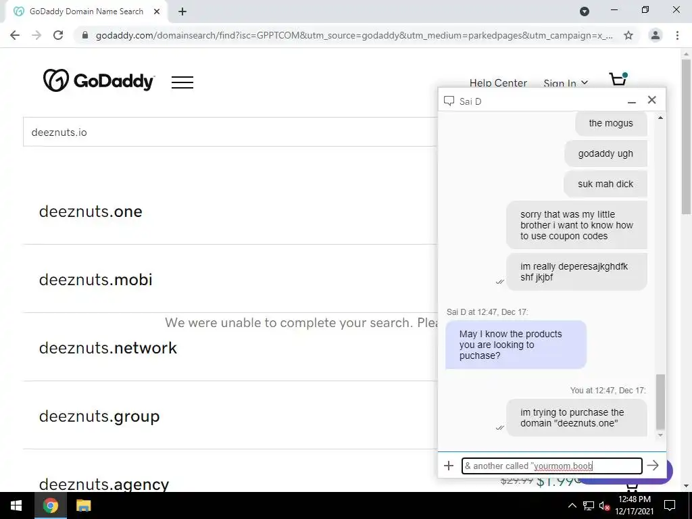Click the chat bubble icon beside Sai D
Image resolution: width=692 pixels, height=519 pixels.
click(449, 101)
